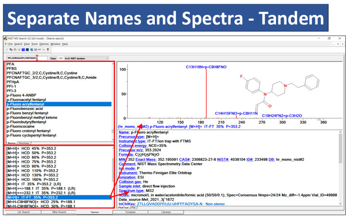
Task: Open the Tools menu
Action: coord(35,44)
